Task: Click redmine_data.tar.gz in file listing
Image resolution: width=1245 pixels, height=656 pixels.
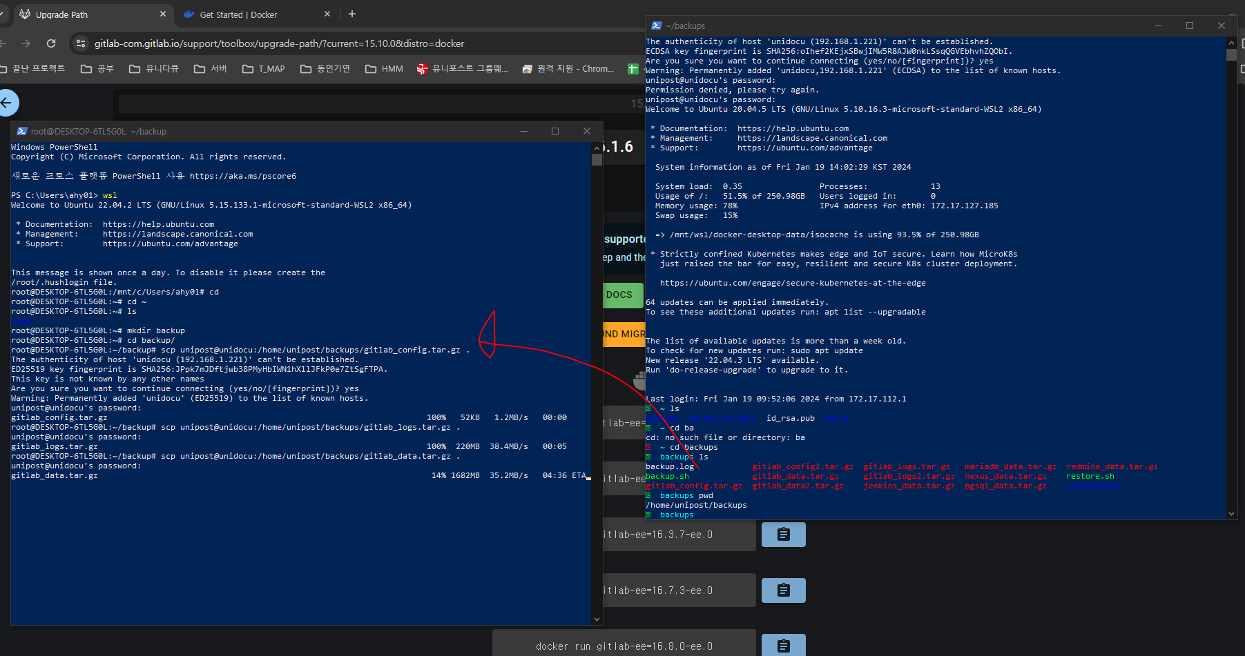Action: (1112, 466)
